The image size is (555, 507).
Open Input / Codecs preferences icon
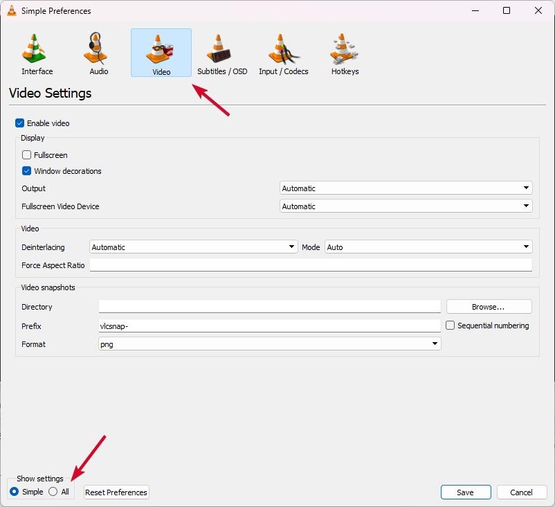pos(283,48)
